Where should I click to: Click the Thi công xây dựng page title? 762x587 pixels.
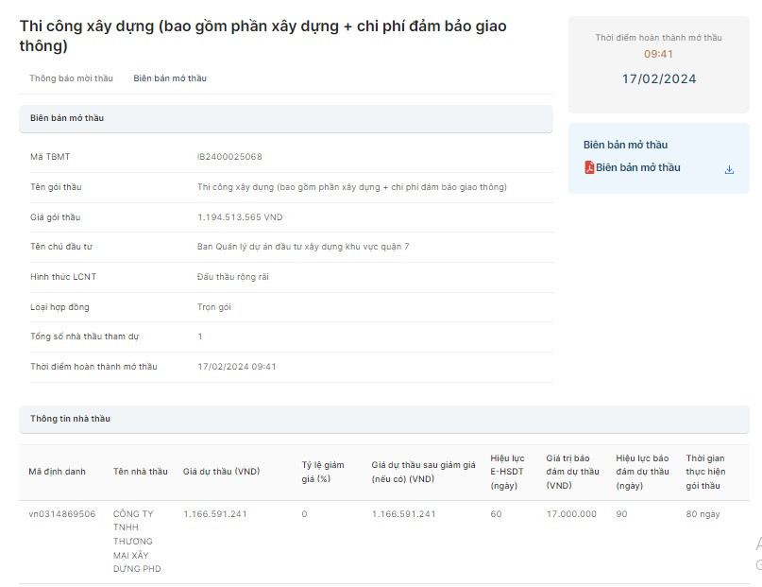(x=262, y=35)
